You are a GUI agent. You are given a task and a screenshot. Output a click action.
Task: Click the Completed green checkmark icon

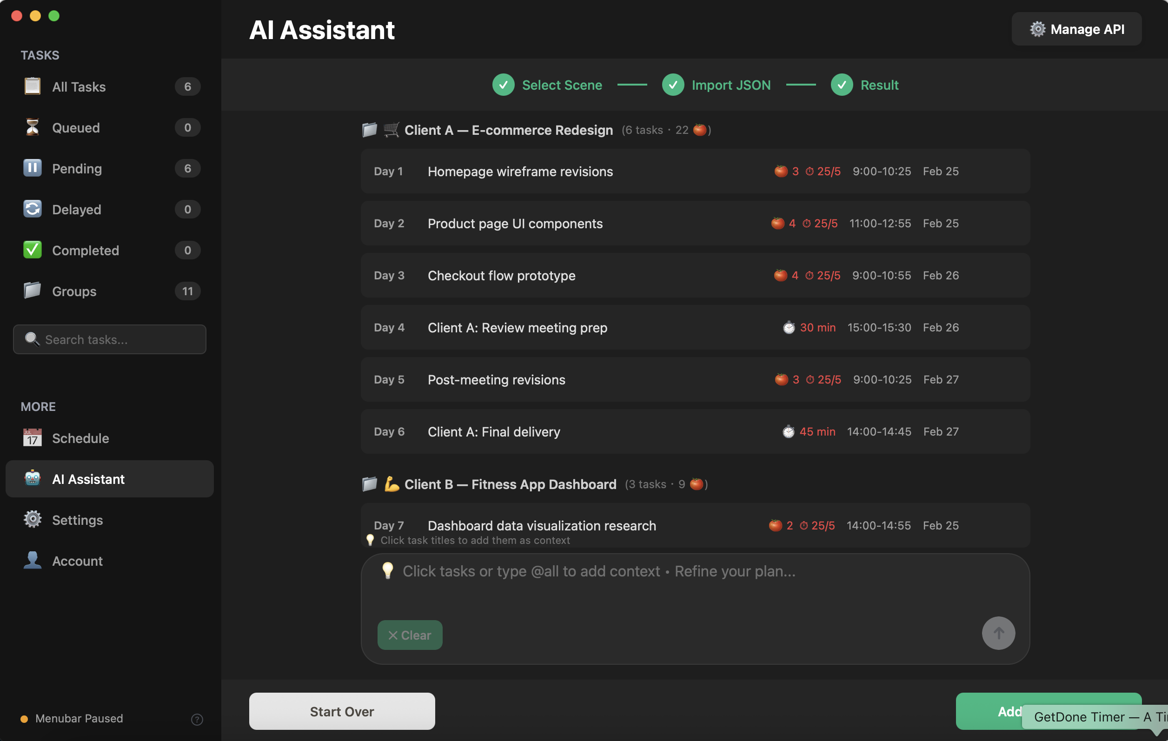tap(32, 250)
